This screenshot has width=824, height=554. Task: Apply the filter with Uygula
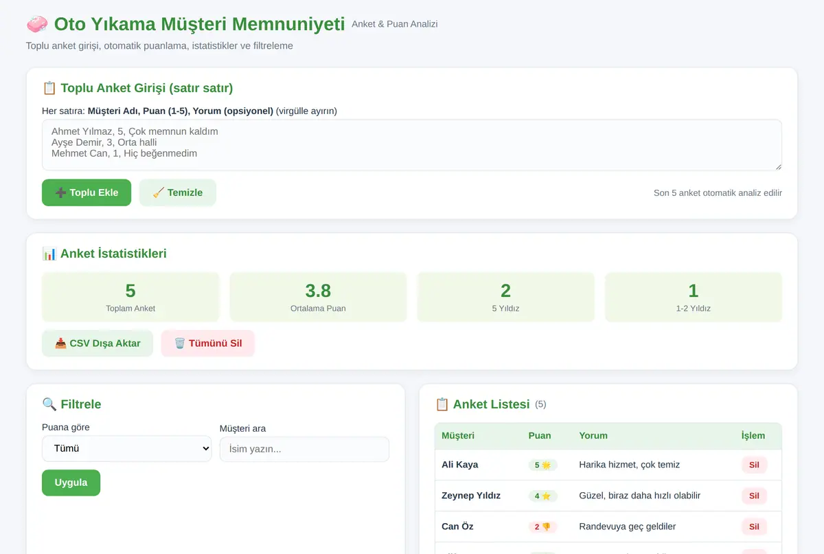point(71,483)
